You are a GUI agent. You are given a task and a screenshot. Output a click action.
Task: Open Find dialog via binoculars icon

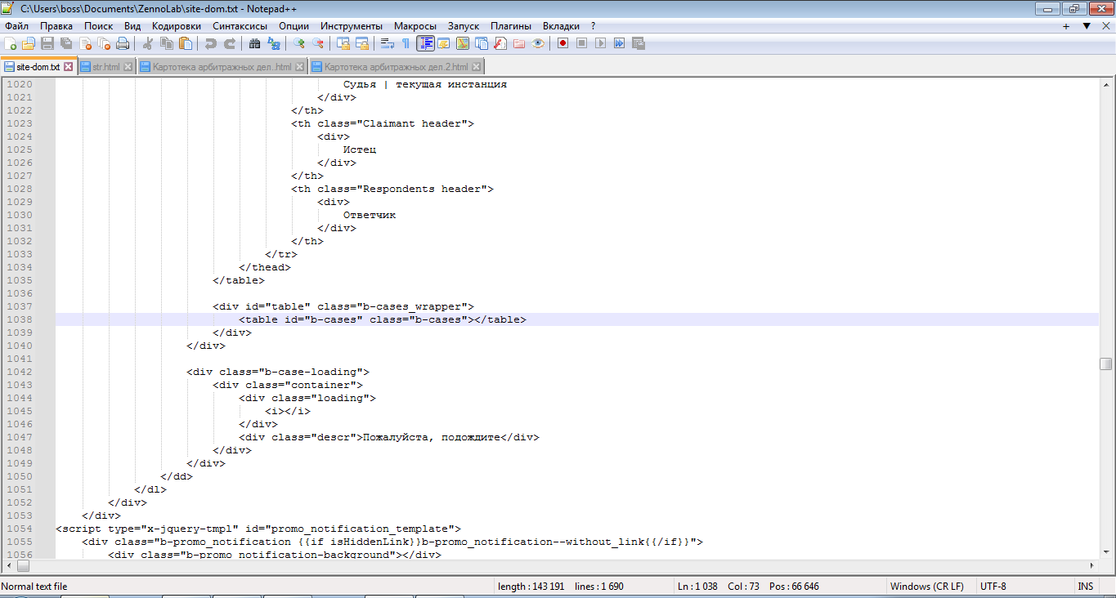(255, 43)
